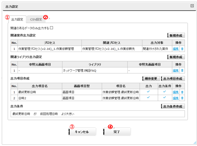Screen dimensions: 197x146
Task: Click the 順序変更 button
Action: click(151, 79)
